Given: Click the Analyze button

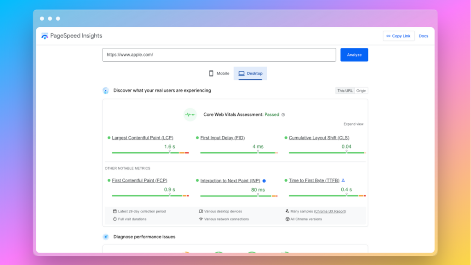Looking at the screenshot, I should click(x=354, y=55).
